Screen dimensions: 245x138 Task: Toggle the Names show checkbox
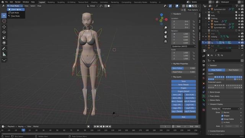coord(222,112)
